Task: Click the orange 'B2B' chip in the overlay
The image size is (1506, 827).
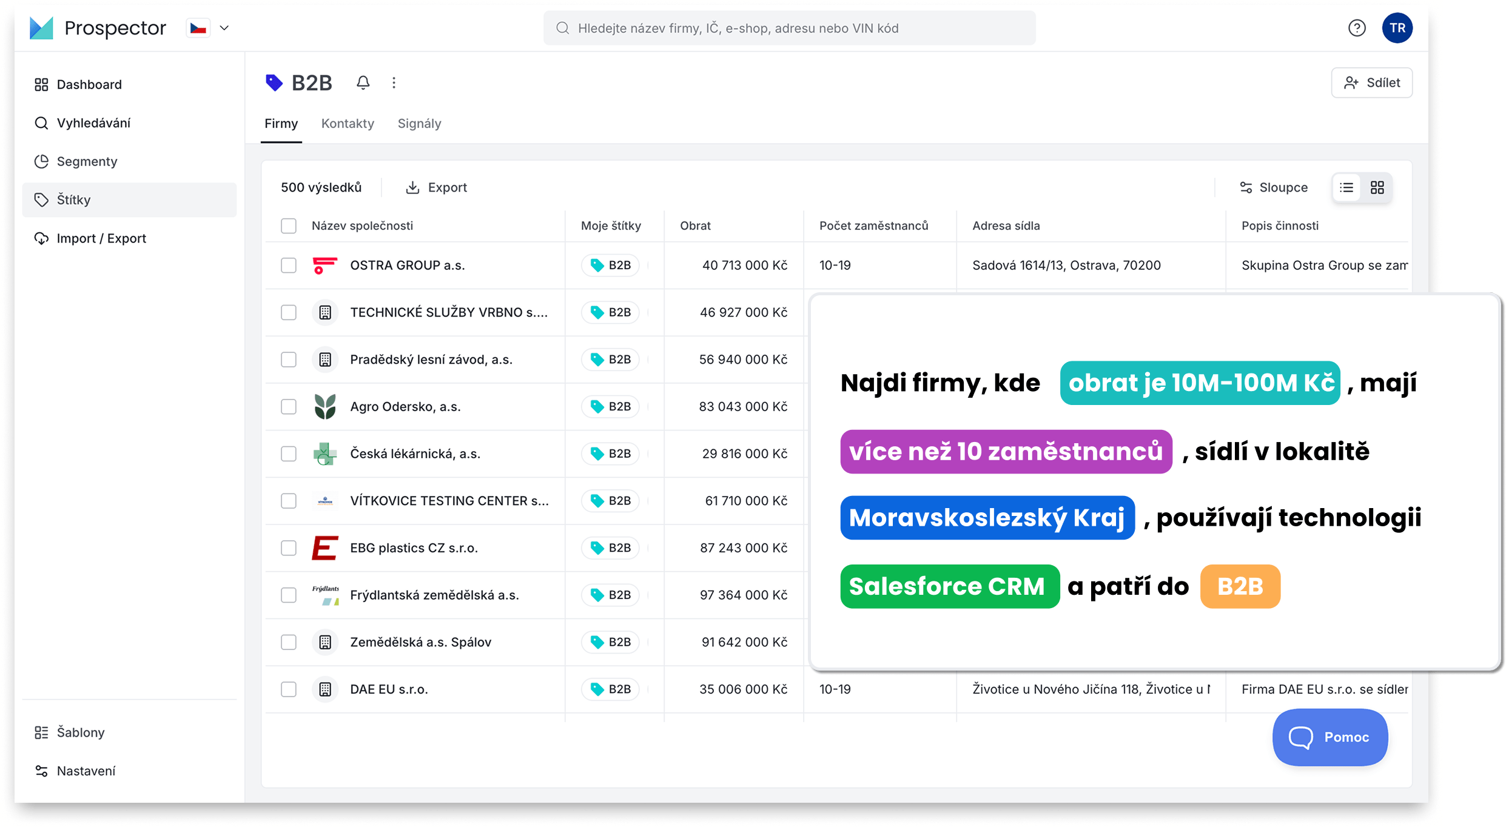Action: coord(1240,586)
